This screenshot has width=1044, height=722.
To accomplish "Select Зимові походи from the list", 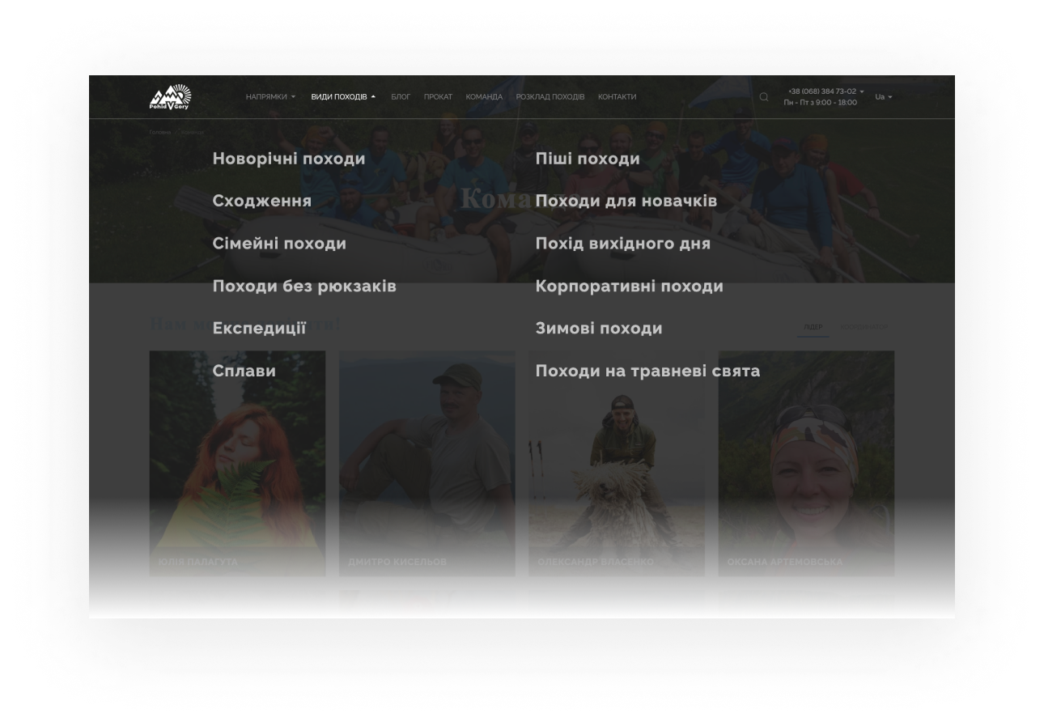I will 599,328.
